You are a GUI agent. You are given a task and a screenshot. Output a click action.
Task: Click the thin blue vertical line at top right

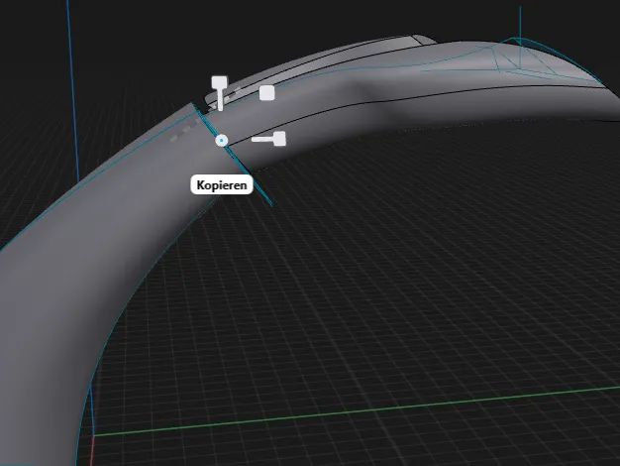(520, 22)
